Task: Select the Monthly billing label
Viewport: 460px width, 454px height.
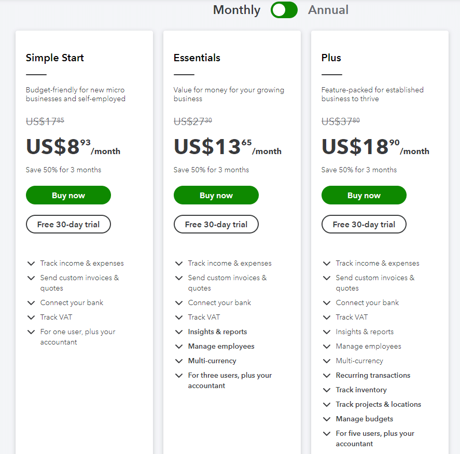Action: pos(236,10)
